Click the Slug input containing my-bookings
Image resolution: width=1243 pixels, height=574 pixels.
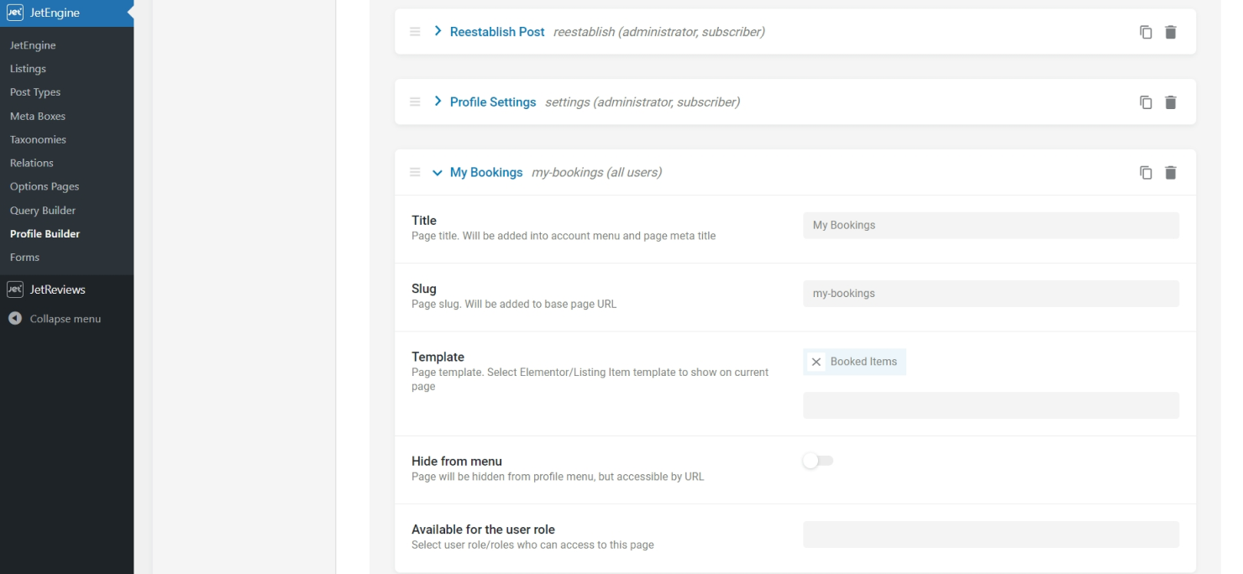pyautogui.click(x=991, y=294)
